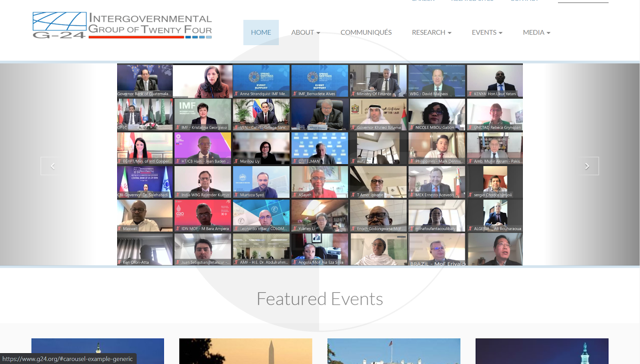The height and width of the screenshot is (364, 640).
Task: Open the sunset Washington Monument event thumbnail
Action: [246, 351]
